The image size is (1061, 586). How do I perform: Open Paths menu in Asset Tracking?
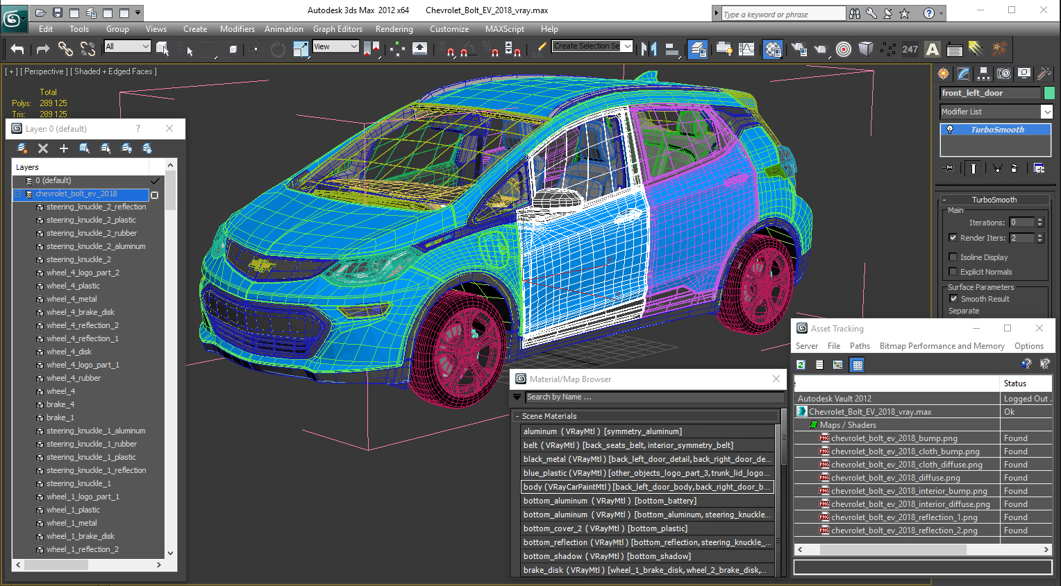[860, 346]
